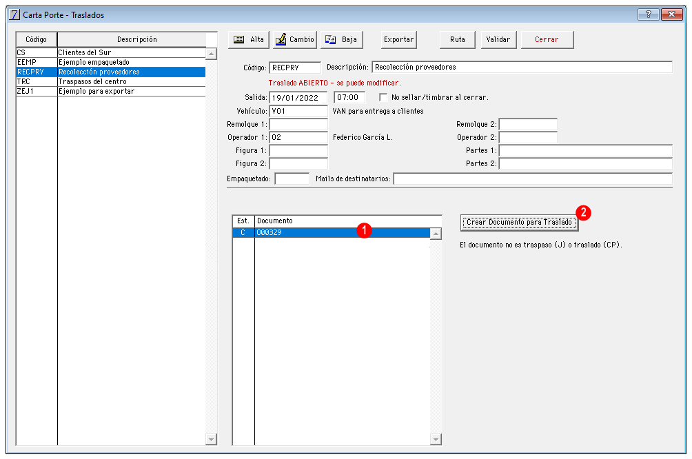
Task: Click the Mails de destinatarios field
Action: [x=533, y=178]
